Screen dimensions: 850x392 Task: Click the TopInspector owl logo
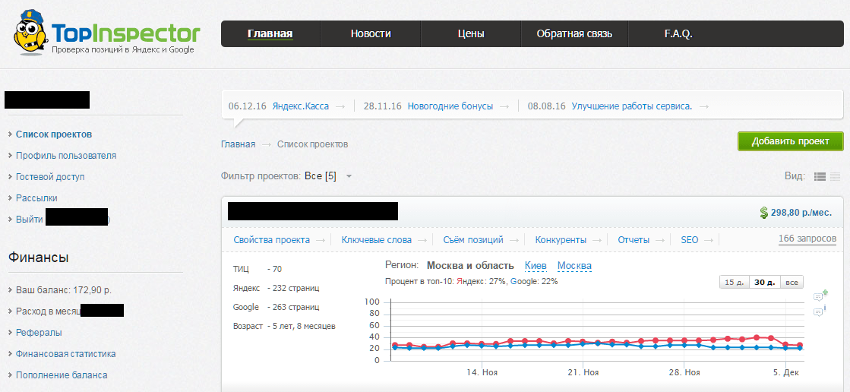pyautogui.click(x=30, y=33)
